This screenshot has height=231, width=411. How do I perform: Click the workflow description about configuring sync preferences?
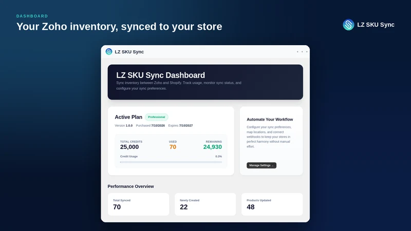click(269, 137)
